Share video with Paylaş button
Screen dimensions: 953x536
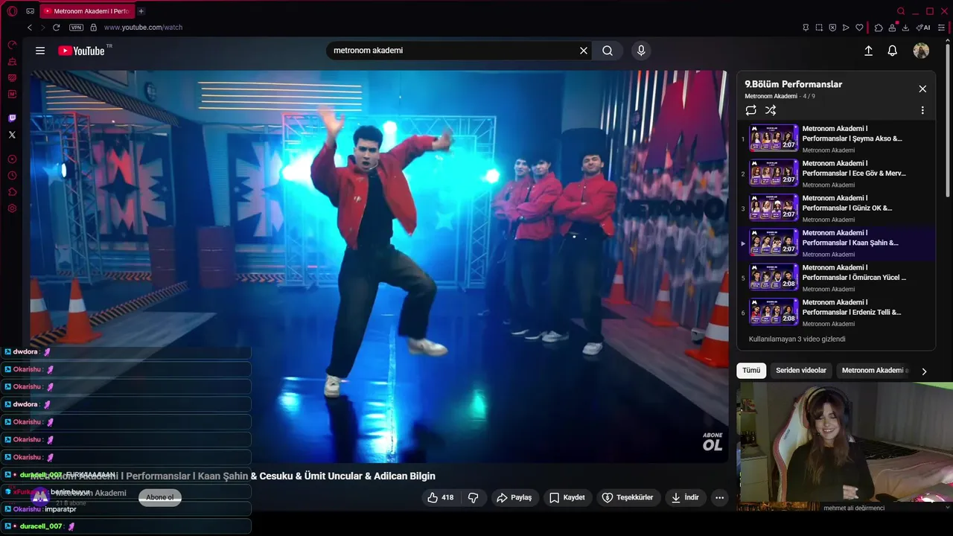514,497
